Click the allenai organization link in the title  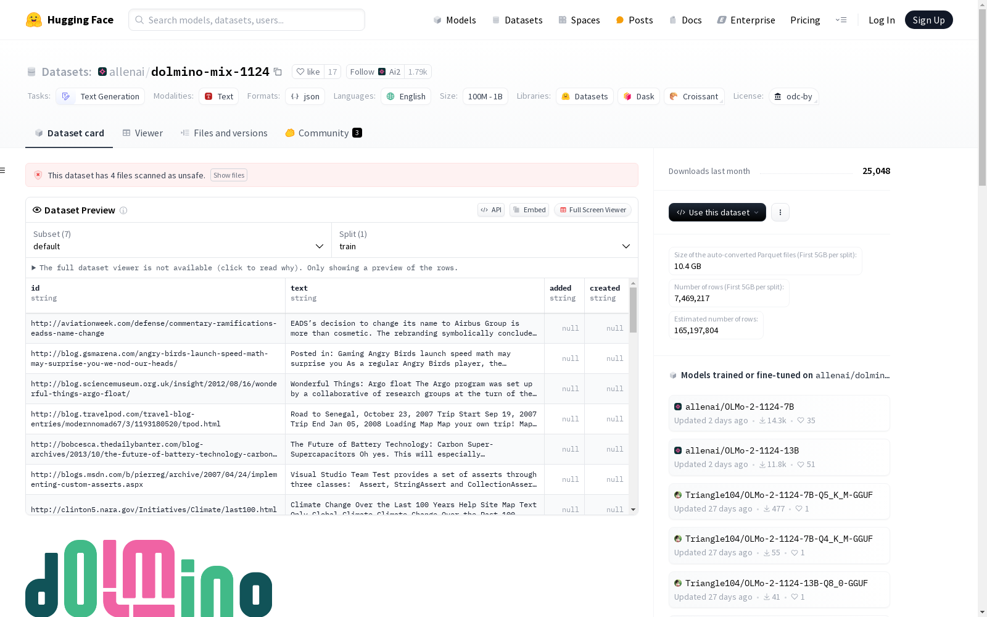click(126, 72)
